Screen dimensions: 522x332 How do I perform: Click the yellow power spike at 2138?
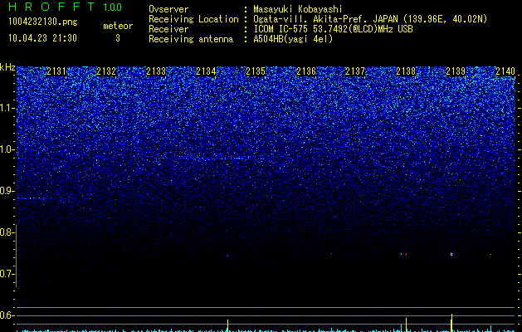pyautogui.click(x=406, y=325)
